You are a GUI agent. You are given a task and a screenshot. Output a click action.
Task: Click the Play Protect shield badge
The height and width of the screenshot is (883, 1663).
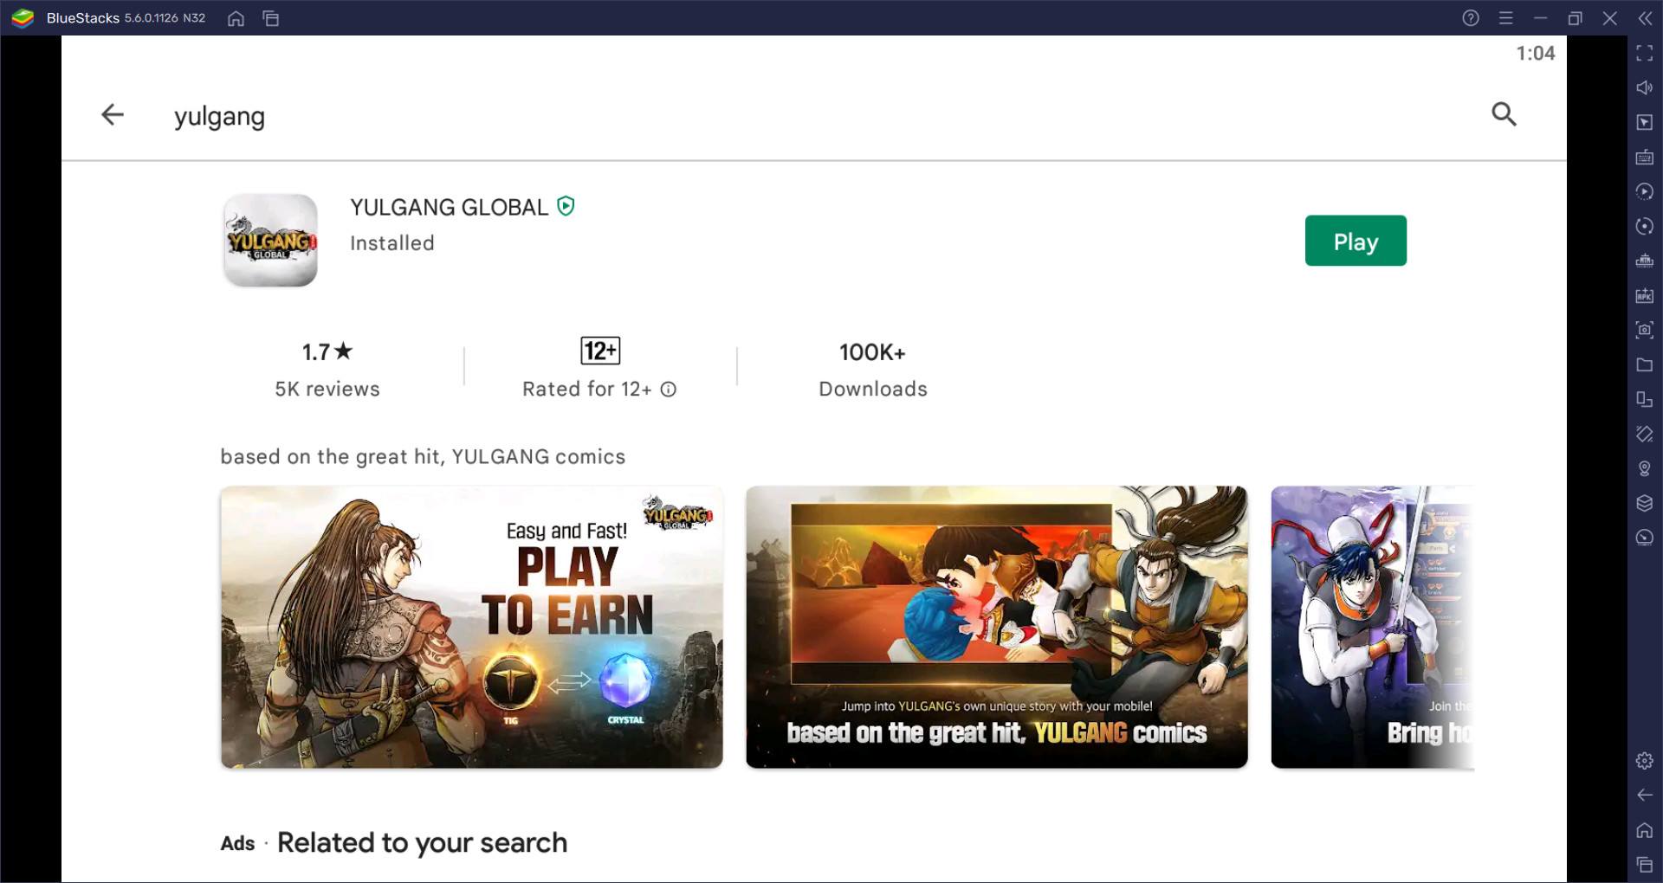(x=566, y=206)
